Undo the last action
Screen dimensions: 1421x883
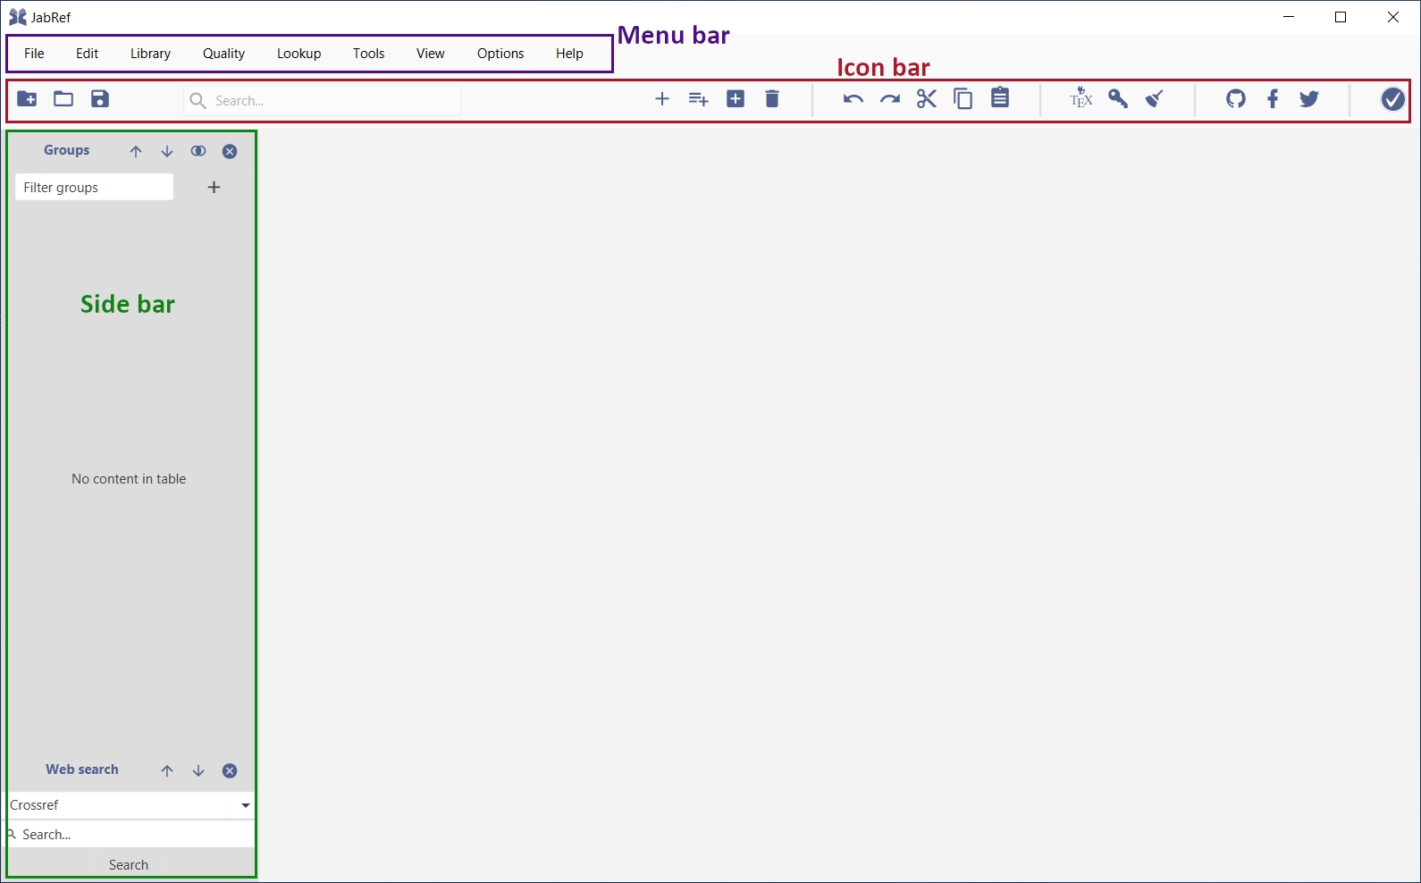[x=853, y=99]
